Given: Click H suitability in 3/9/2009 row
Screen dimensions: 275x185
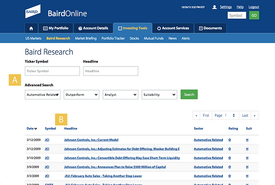Looking at the screenshot, I should tap(247, 167).
